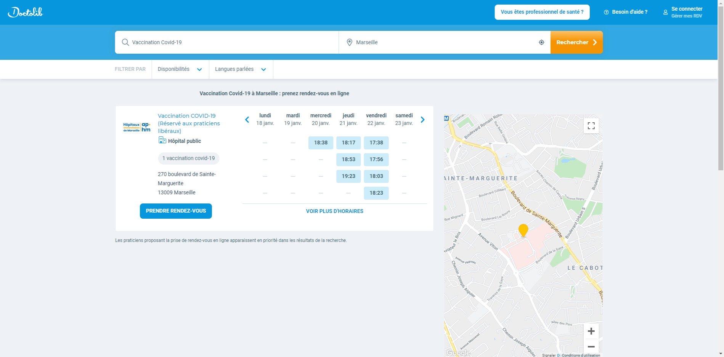The height and width of the screenshot is (357, 724).
Task: Click the mercredi 20 janv. column header
Action: coord(321,119)
